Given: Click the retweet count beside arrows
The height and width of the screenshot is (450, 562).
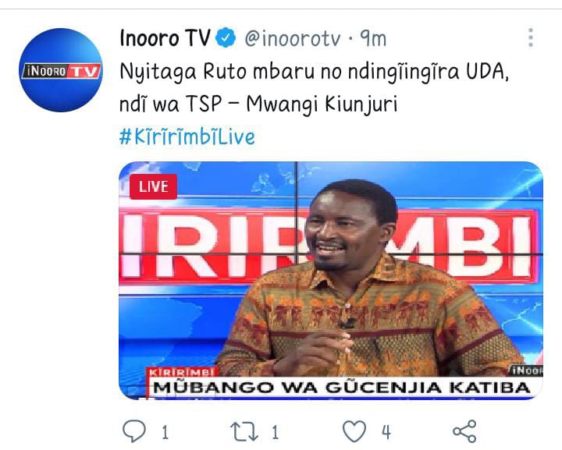Looking at the screenshot, I should [275, 433].
